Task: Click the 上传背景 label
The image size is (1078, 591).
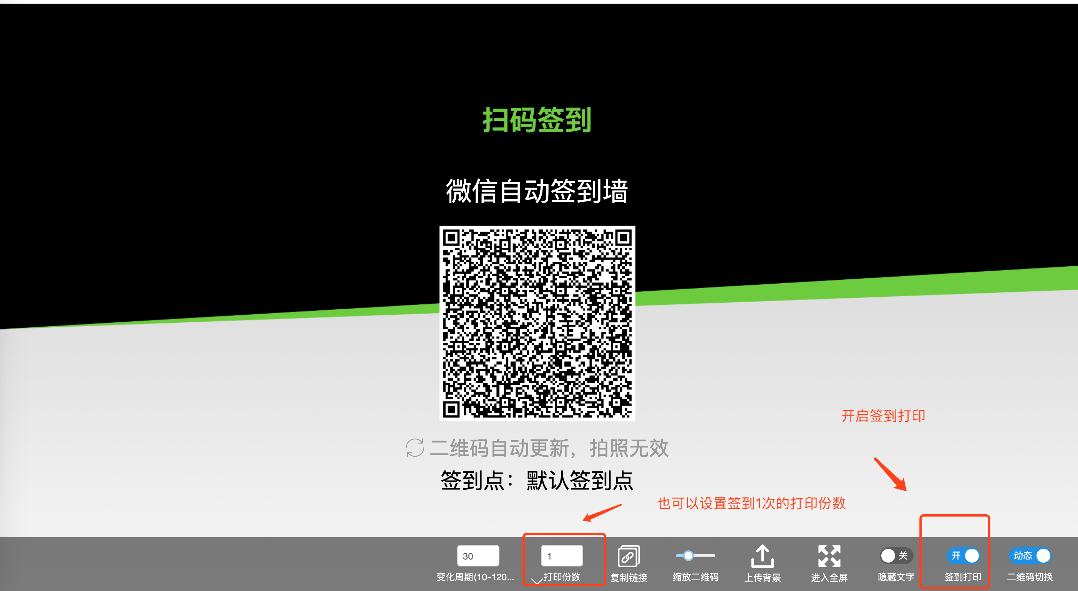Action: click(763, 578)
